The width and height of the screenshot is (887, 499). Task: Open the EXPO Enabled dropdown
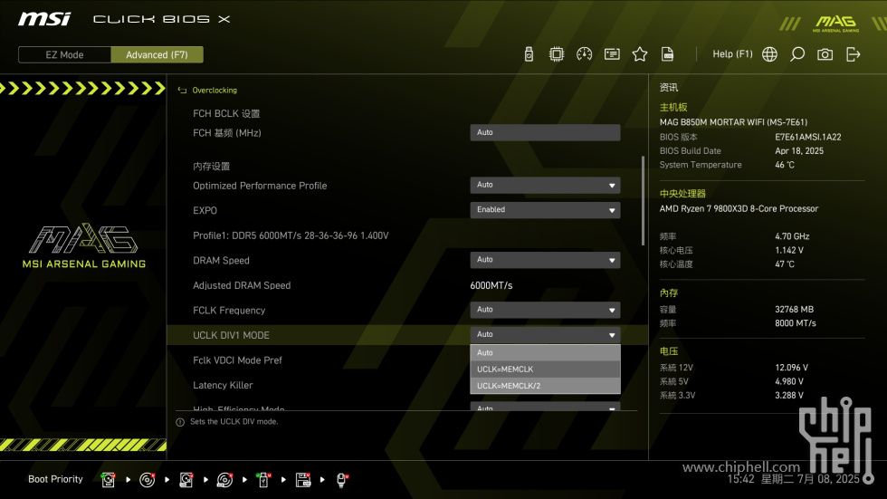pos(545,210)
